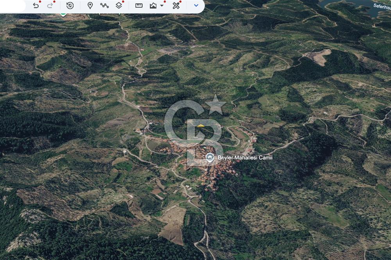The height and width of the screenshot is (260, 391).
Task: Click the star in the watermark logo
Action: point(215,105)
